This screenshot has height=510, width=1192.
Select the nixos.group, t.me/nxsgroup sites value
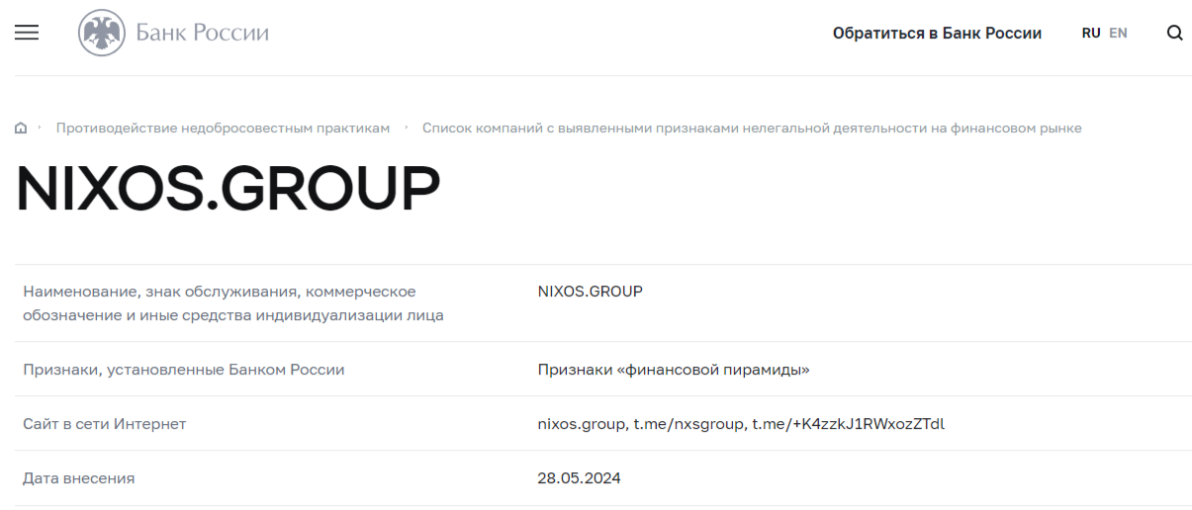tap(741, 424)
